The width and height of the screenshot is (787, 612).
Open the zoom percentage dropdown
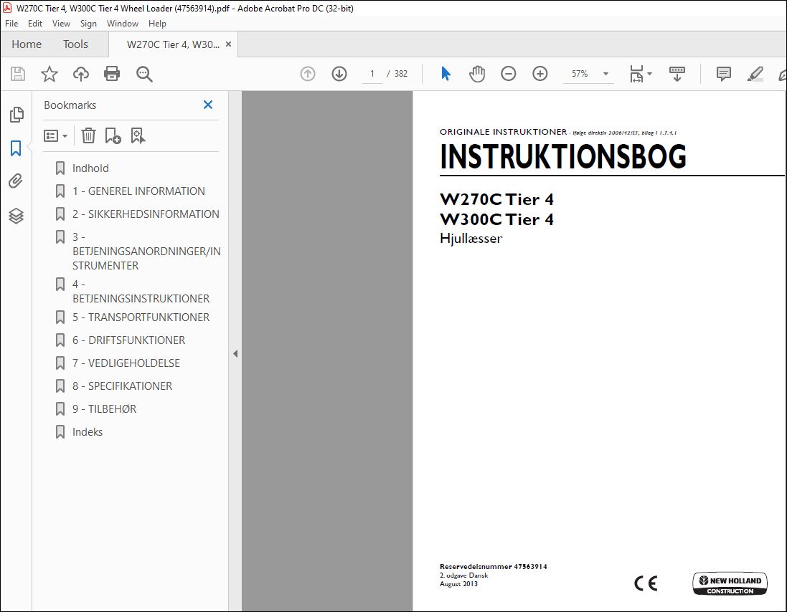(x=605, y=74)
